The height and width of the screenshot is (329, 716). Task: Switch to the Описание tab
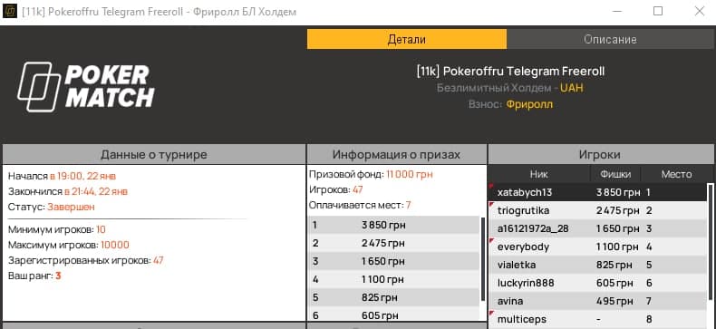coord(610,39)
